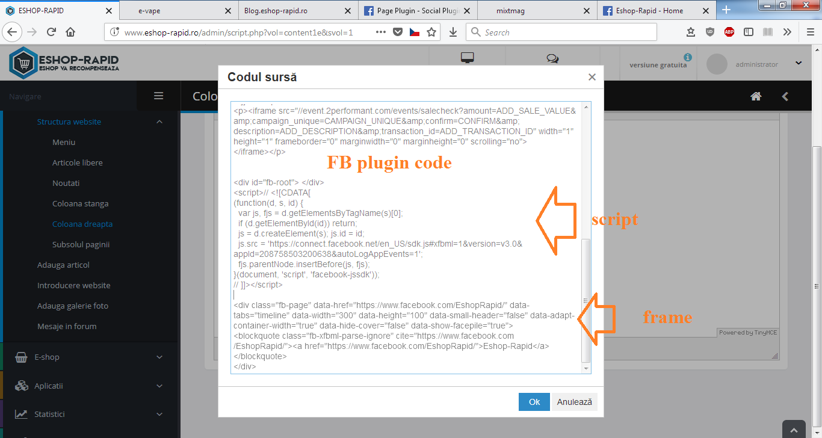Screen dimensions: 822x438
Task: Switch to Eshop-Rapid - Home Facebook tab
Action: click(657, 10)
